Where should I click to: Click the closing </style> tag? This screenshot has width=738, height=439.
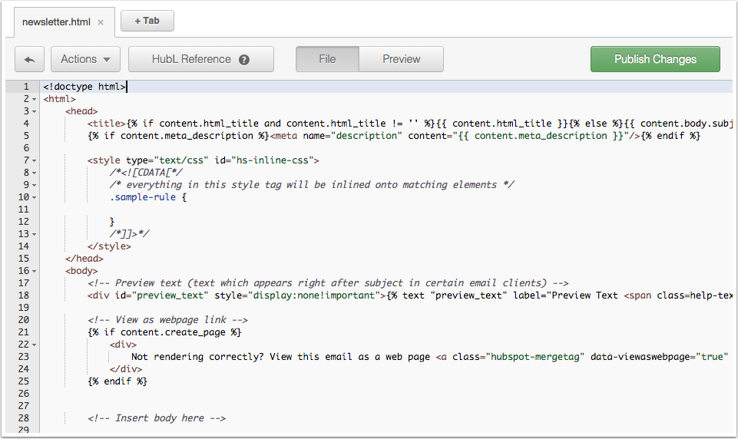coord(109,246)
